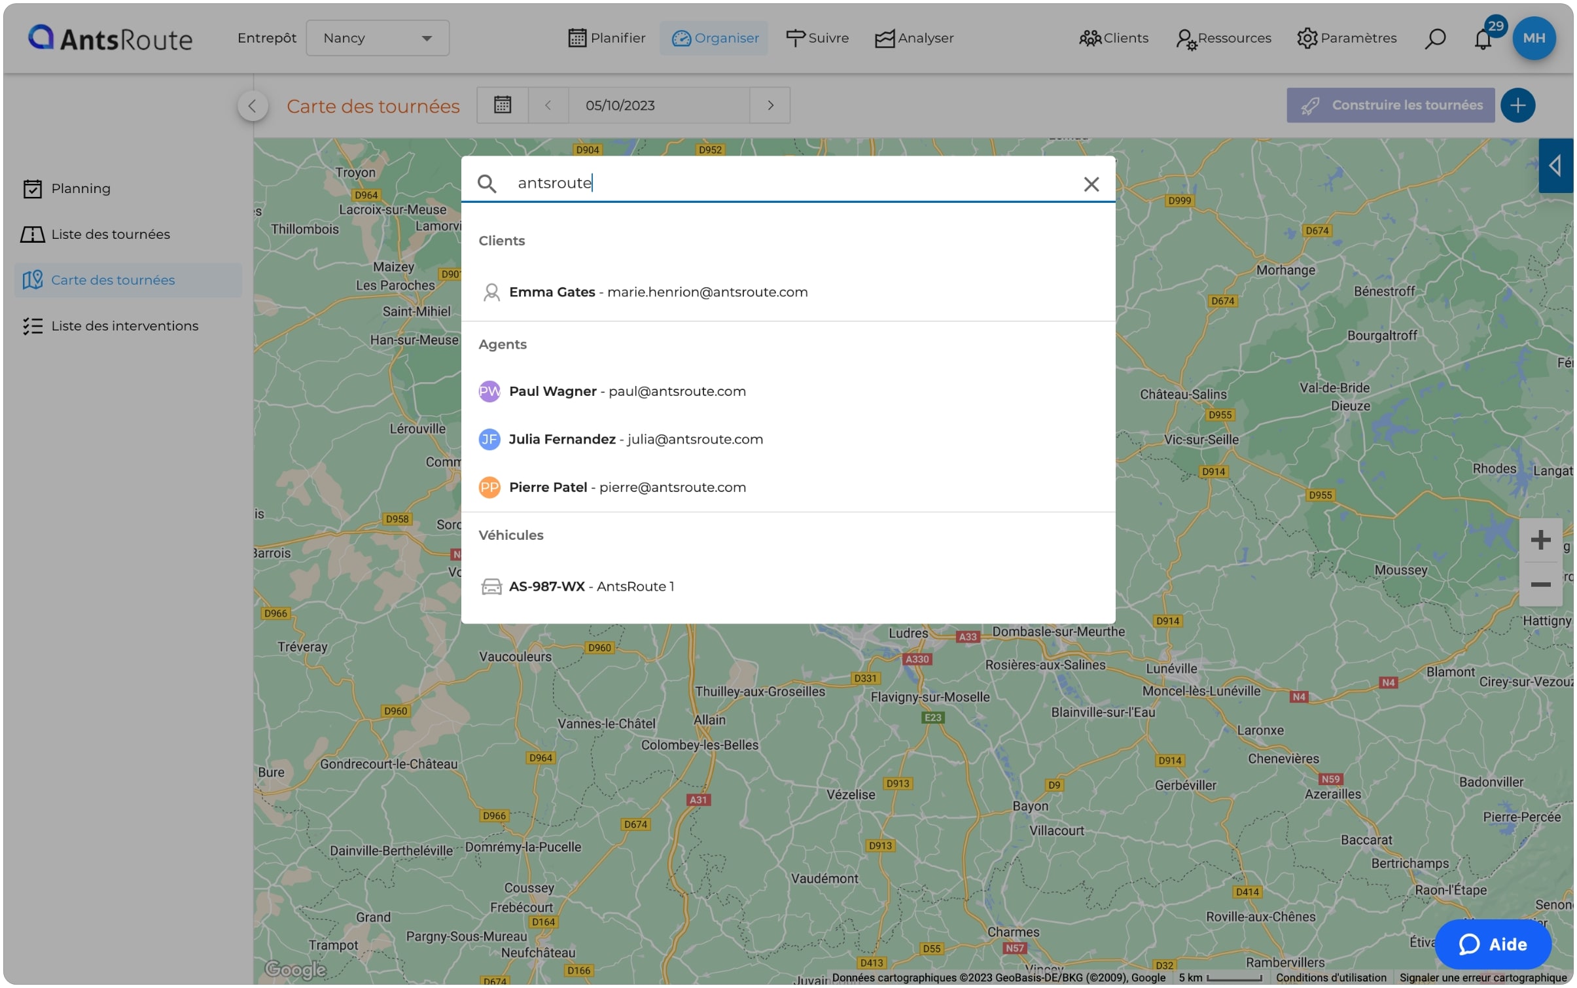Open agent result Paul Wagner
1577x988 pixels.
(x=788, y=391)
